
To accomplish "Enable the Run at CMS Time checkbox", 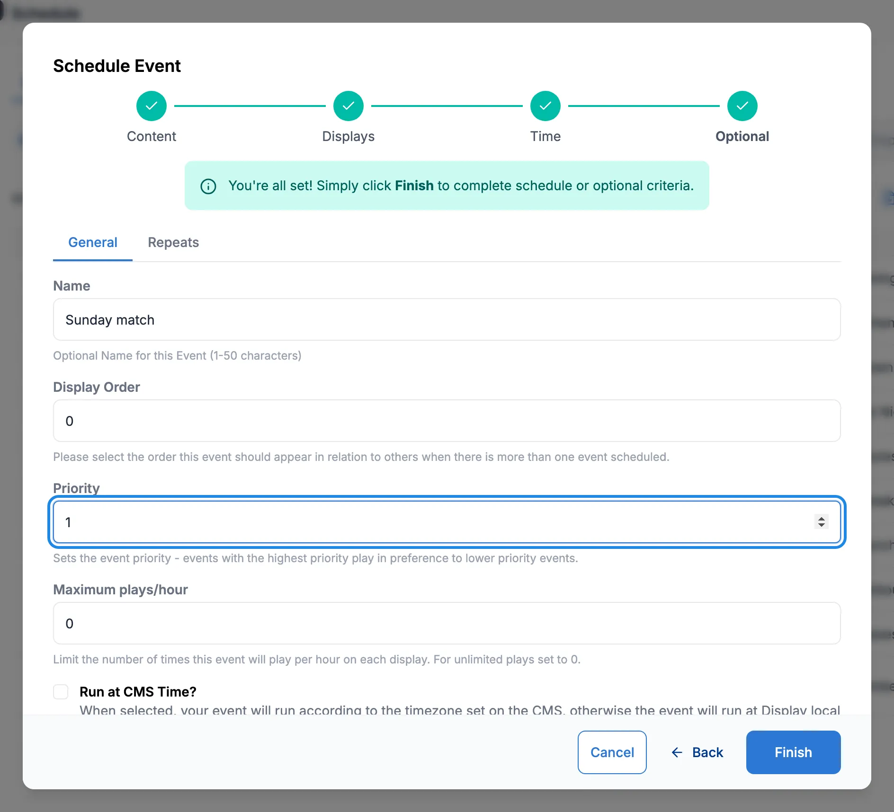I will point(61,692).
